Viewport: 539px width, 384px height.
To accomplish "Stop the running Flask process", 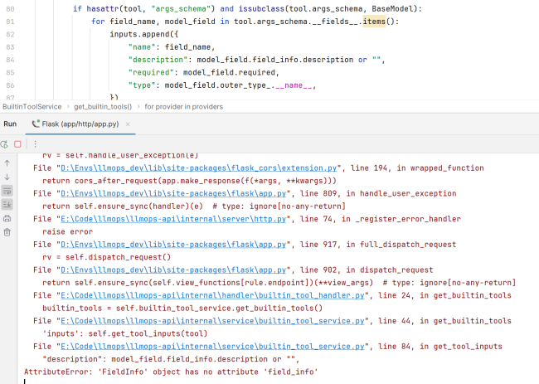I will pos(17,143).
